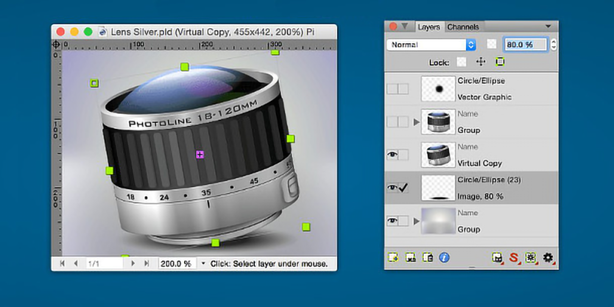This screenshot has width=614, height=307.
Task: Select the Layers tab
Action: point(429,27)
